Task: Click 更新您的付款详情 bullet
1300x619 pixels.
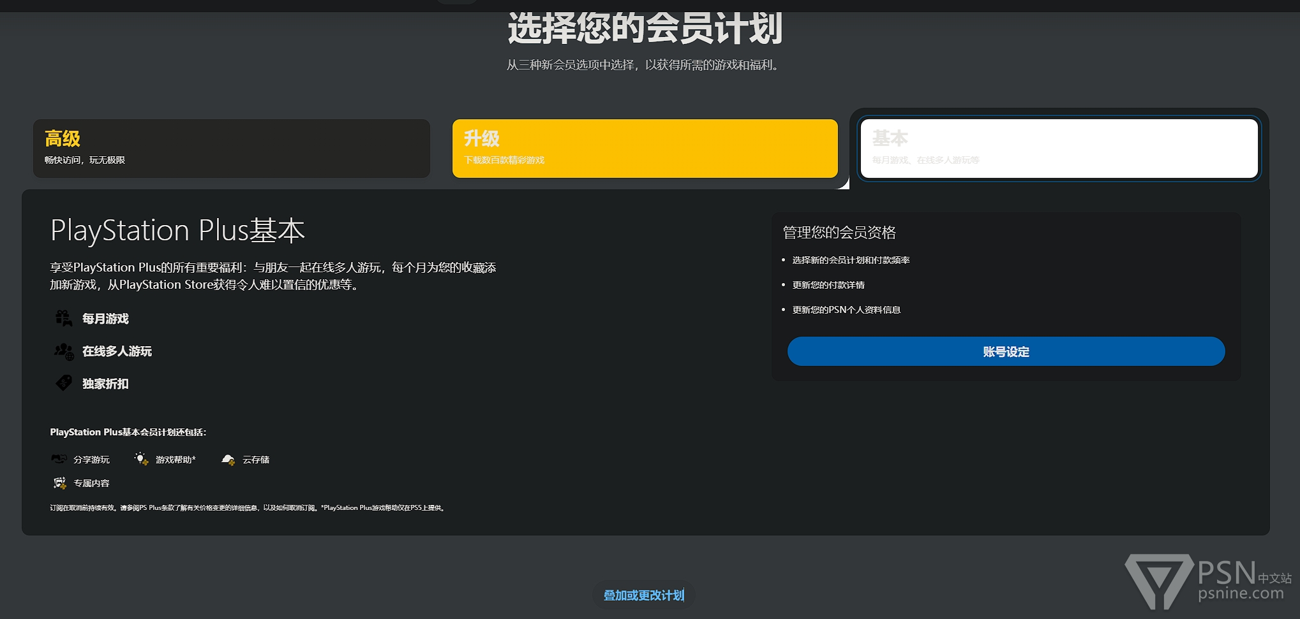Action: tap(828, 285)
